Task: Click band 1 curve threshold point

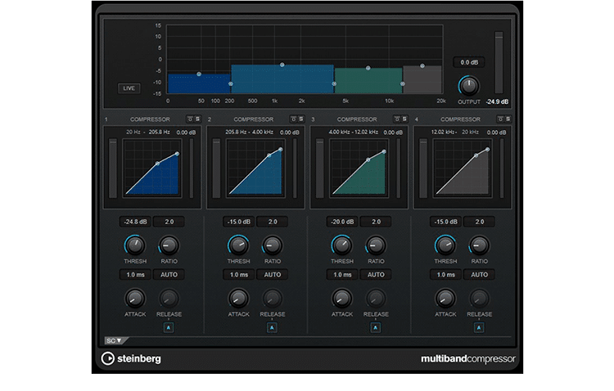Action: coord(157,164)
